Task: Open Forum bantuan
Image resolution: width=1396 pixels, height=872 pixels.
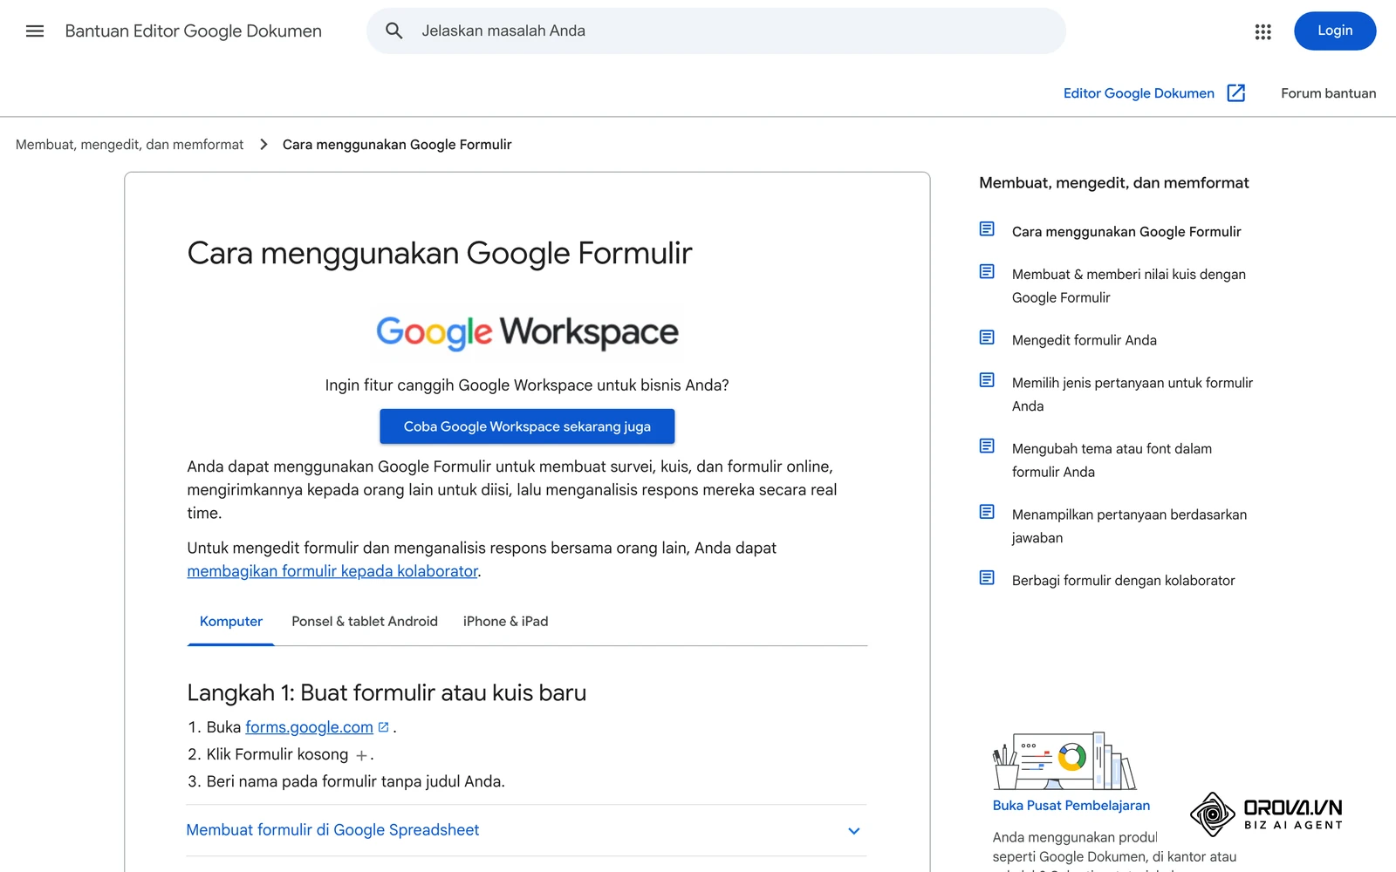Action: (x=1328, y=93)
